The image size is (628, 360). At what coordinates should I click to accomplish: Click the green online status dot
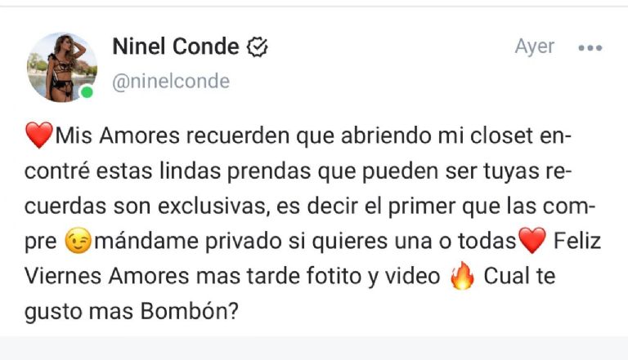87,92
